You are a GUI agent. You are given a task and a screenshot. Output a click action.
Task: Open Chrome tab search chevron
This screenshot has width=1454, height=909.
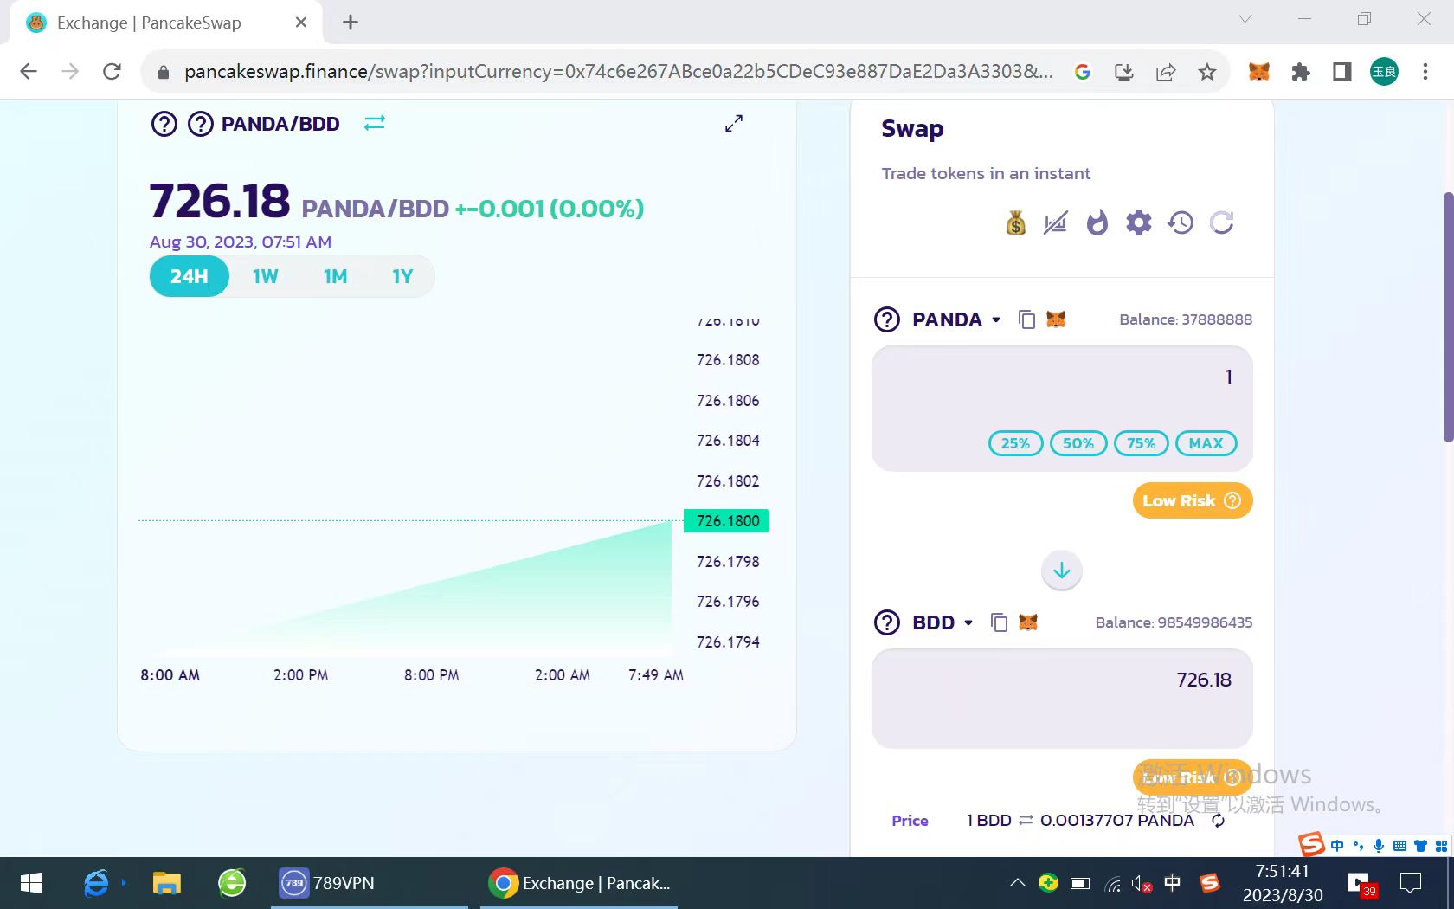tap(1245, 19)
